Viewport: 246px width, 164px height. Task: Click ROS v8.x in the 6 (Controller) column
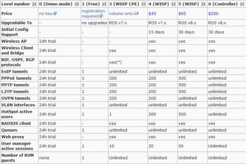[x=217, y=23]
